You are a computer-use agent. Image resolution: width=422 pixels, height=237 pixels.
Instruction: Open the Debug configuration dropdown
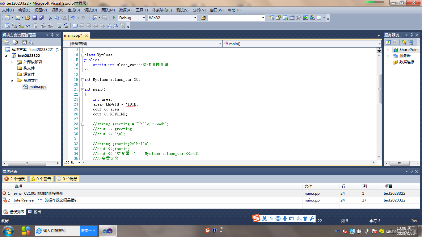click(x=144, y=18)
